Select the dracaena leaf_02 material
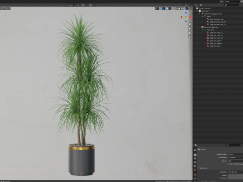Image resolution: width=243 pixels, height=182 pixels. click(x=218, y=24)
